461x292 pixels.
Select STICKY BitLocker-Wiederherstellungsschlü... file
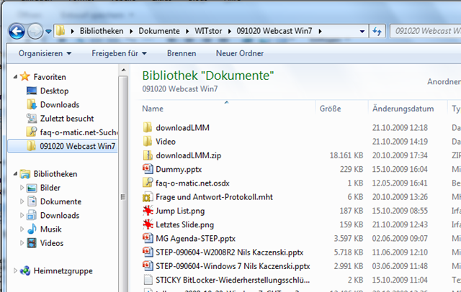tap(233, 280)
